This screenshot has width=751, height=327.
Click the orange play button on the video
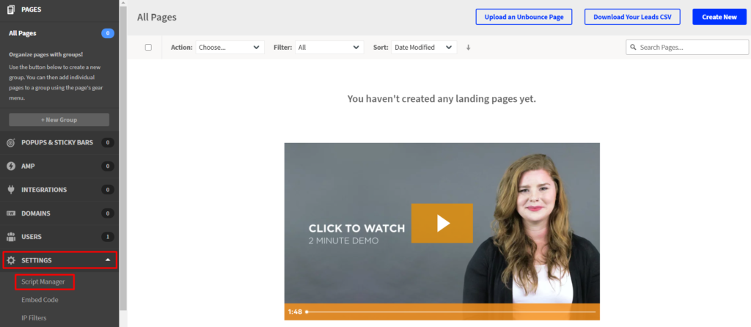[442, 223]
